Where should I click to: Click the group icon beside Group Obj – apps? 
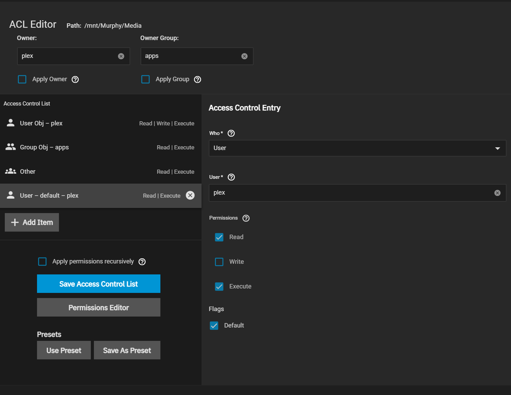[x=11, y=147]
